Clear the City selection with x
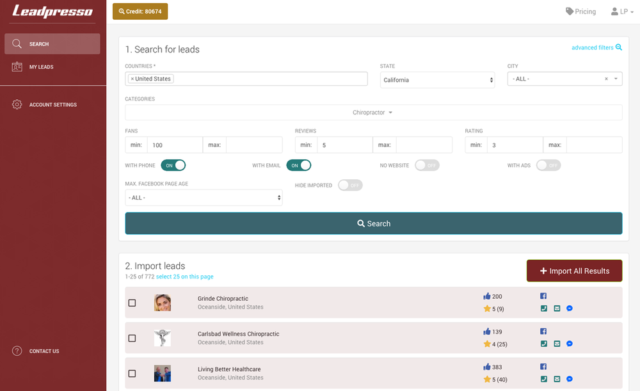Image resolution: width=640 pixels, height=391 pixels. 606,79
